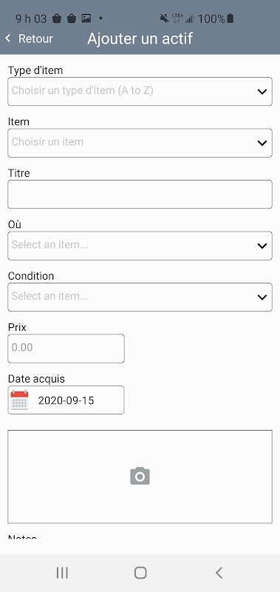The image size is (280, 592).
Task: Go back with the Retour link
Action: point(35,38)
